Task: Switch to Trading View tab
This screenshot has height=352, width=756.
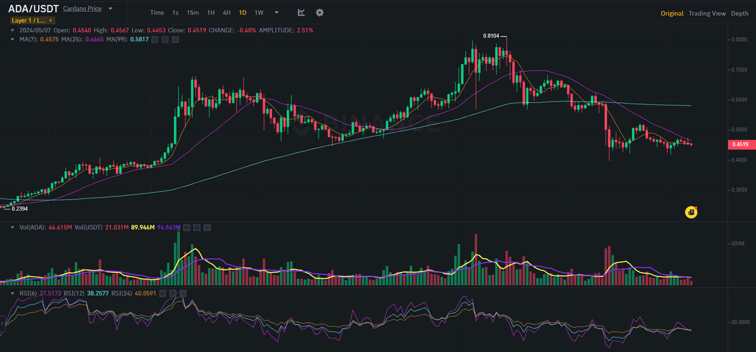Action: tap(707, 14)
